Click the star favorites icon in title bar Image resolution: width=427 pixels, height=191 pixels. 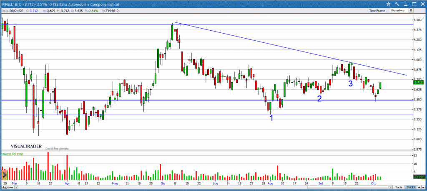tap(388, 4)
